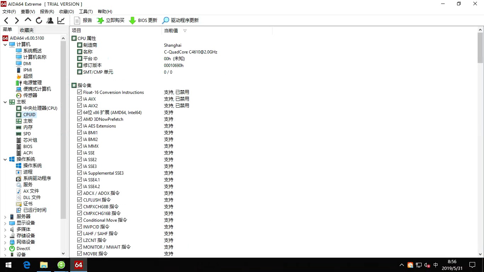Click 驱动程序更新 driver update button
Image resolution: width=484 pixels, height=272 pixels.
180,21
